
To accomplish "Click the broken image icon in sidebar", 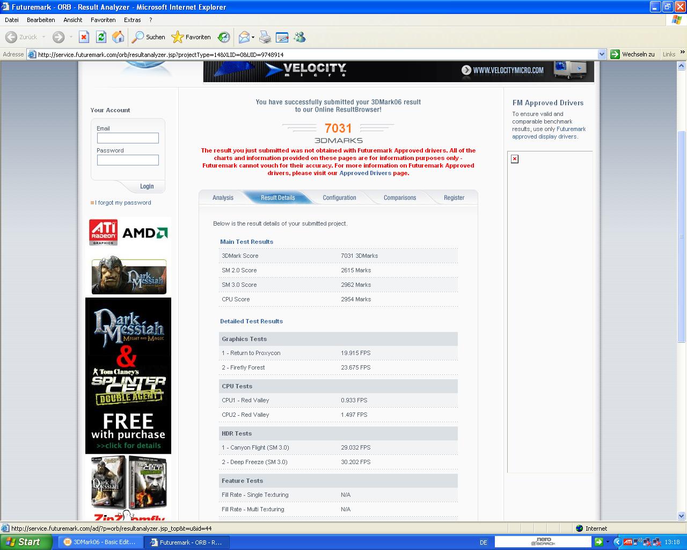I will click(x=515, y=159).
